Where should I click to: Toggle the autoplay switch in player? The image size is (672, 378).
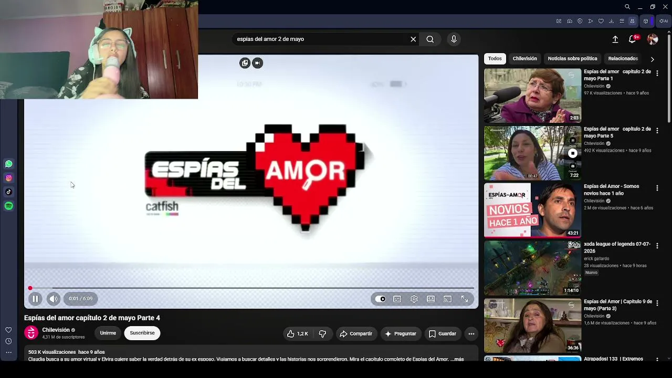(x=380, y=299)
